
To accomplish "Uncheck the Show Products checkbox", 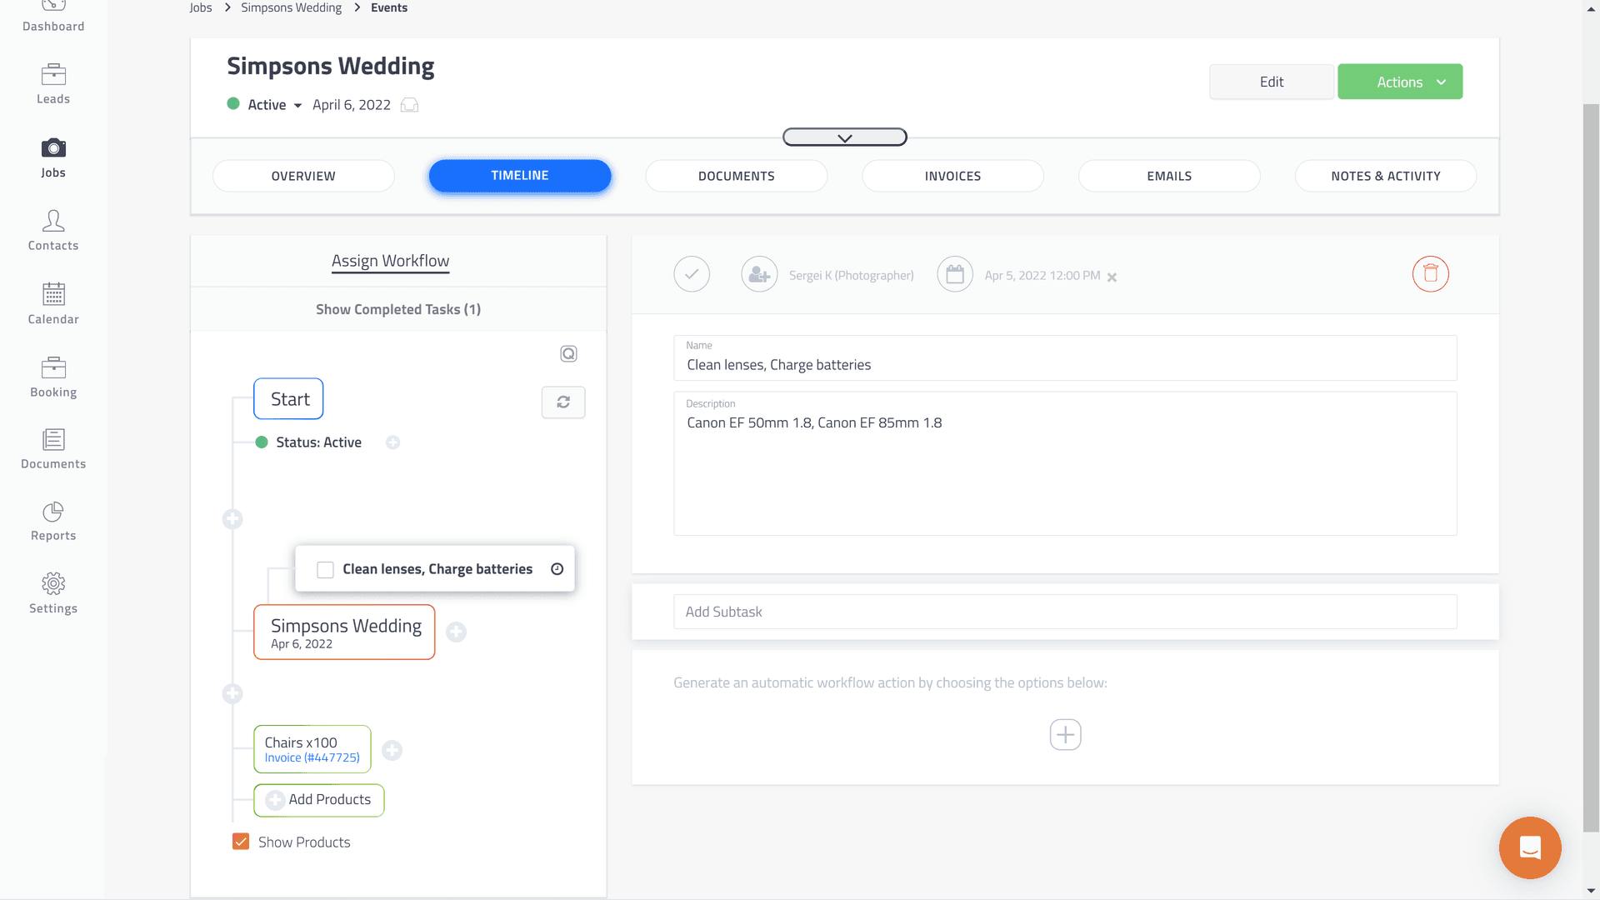I will (x=241, y=842).
